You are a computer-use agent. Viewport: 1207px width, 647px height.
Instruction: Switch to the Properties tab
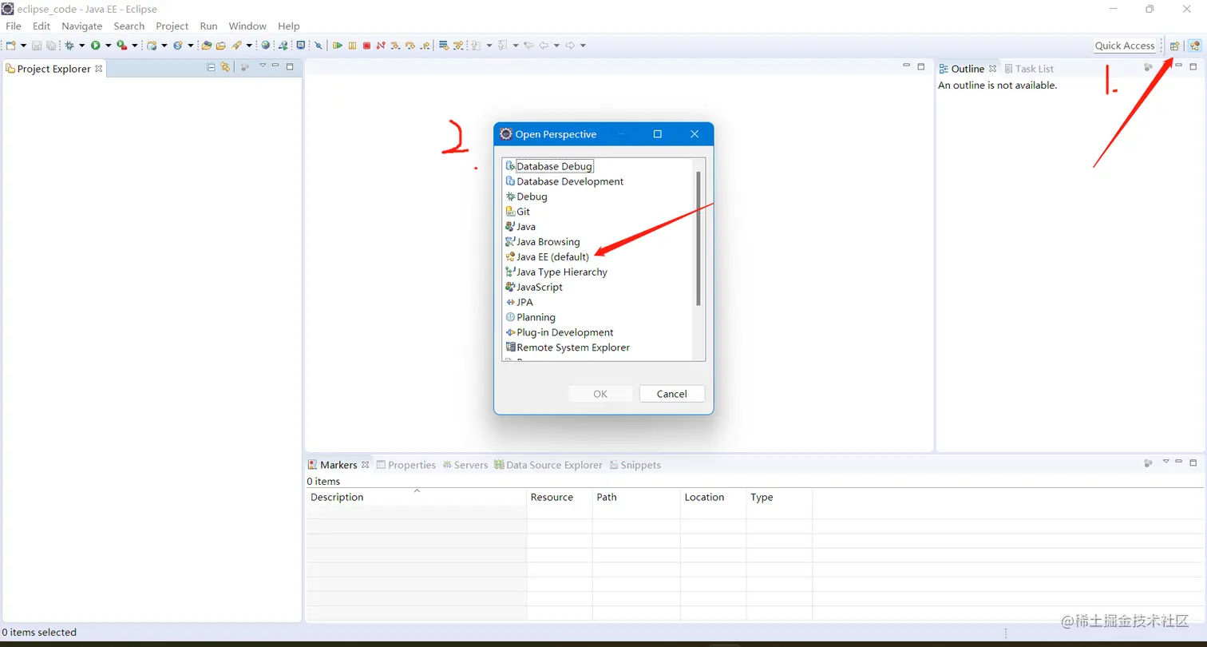406,465
